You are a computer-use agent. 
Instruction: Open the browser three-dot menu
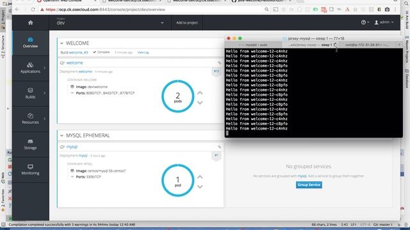pyautogui.click(x=395, y=10)
